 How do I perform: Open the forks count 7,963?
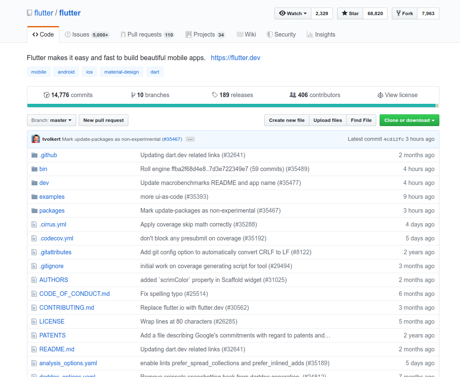tap(428, 13)
